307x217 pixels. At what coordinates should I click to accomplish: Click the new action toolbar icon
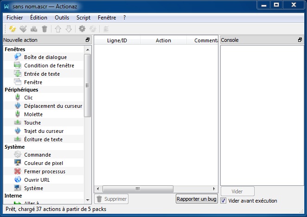[x=12, y=29]
